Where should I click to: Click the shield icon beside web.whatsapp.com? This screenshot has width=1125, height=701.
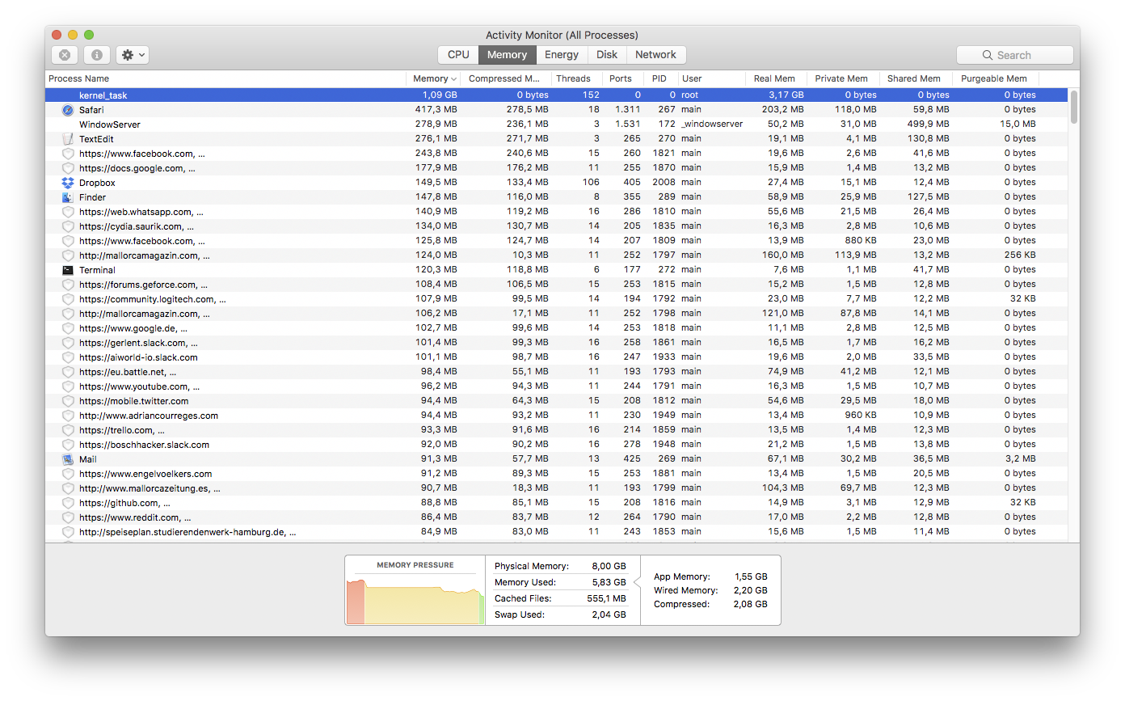(x=68, y=212)
